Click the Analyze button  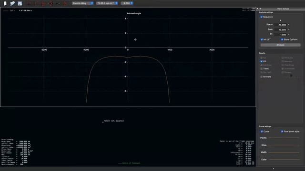pyautogui.click(x=280, y=45)
